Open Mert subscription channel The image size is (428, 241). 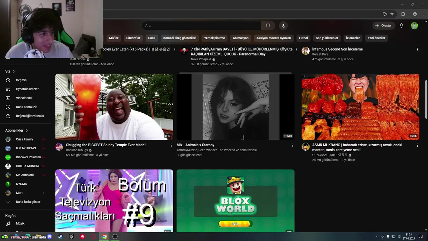click(x=26, y=193)
